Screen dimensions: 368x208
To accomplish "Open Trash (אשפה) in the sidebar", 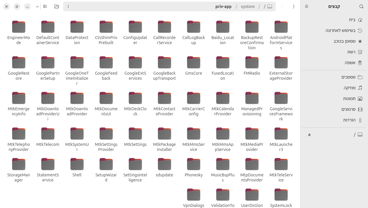I will 334,63.
